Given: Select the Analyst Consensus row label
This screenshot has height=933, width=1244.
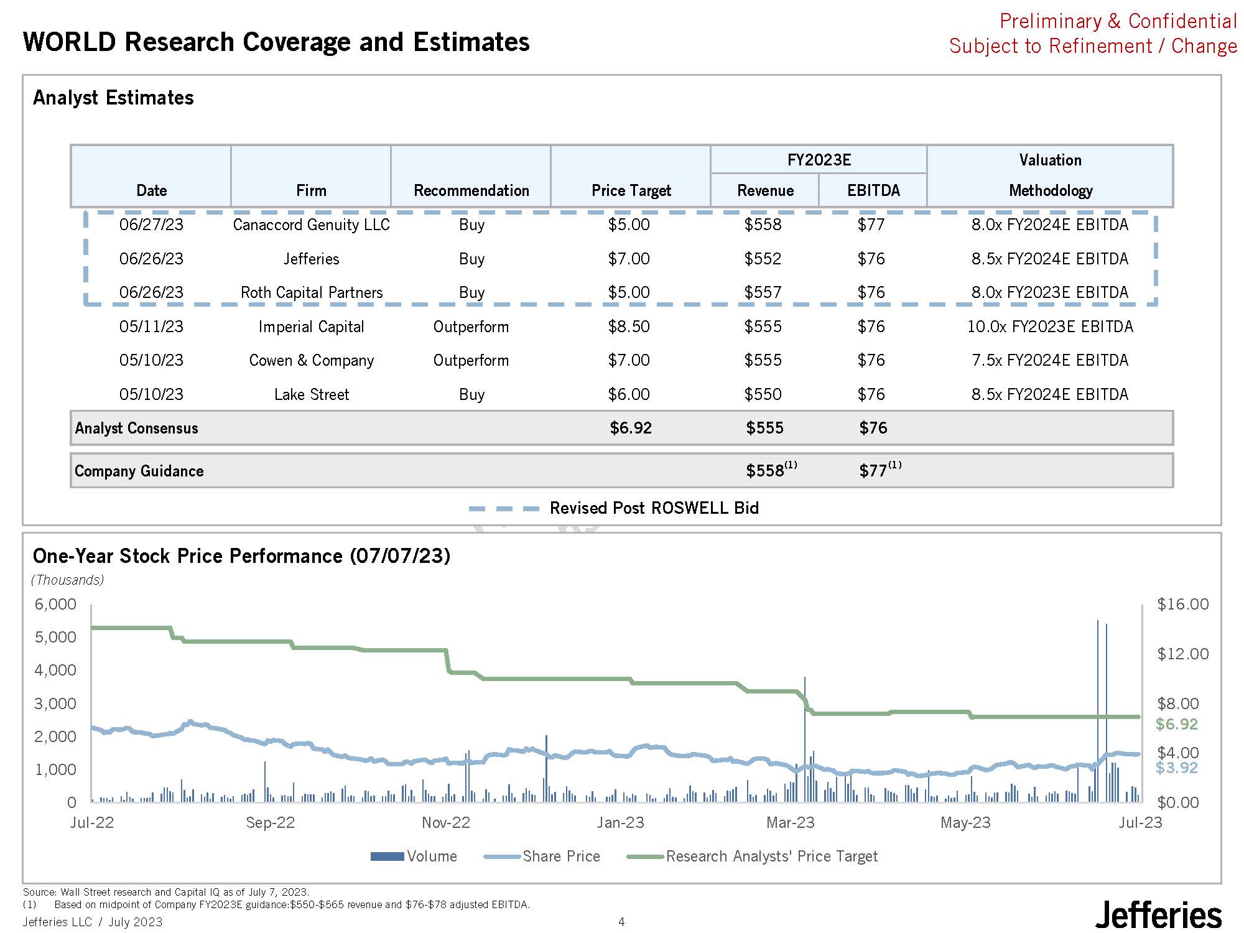Looking at the screenshot, I should coord(137,428).
